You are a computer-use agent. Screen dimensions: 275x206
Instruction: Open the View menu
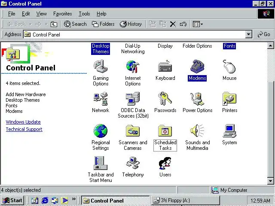click(x=41, y=14)
